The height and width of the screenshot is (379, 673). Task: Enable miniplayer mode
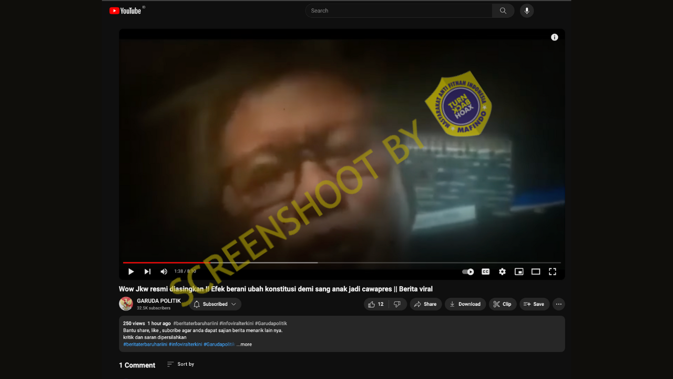pyautogui.click(x=519, y=272)
